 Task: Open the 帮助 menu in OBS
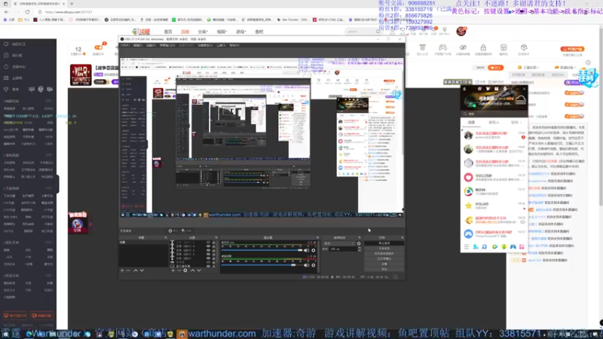(x=234, y=45)
